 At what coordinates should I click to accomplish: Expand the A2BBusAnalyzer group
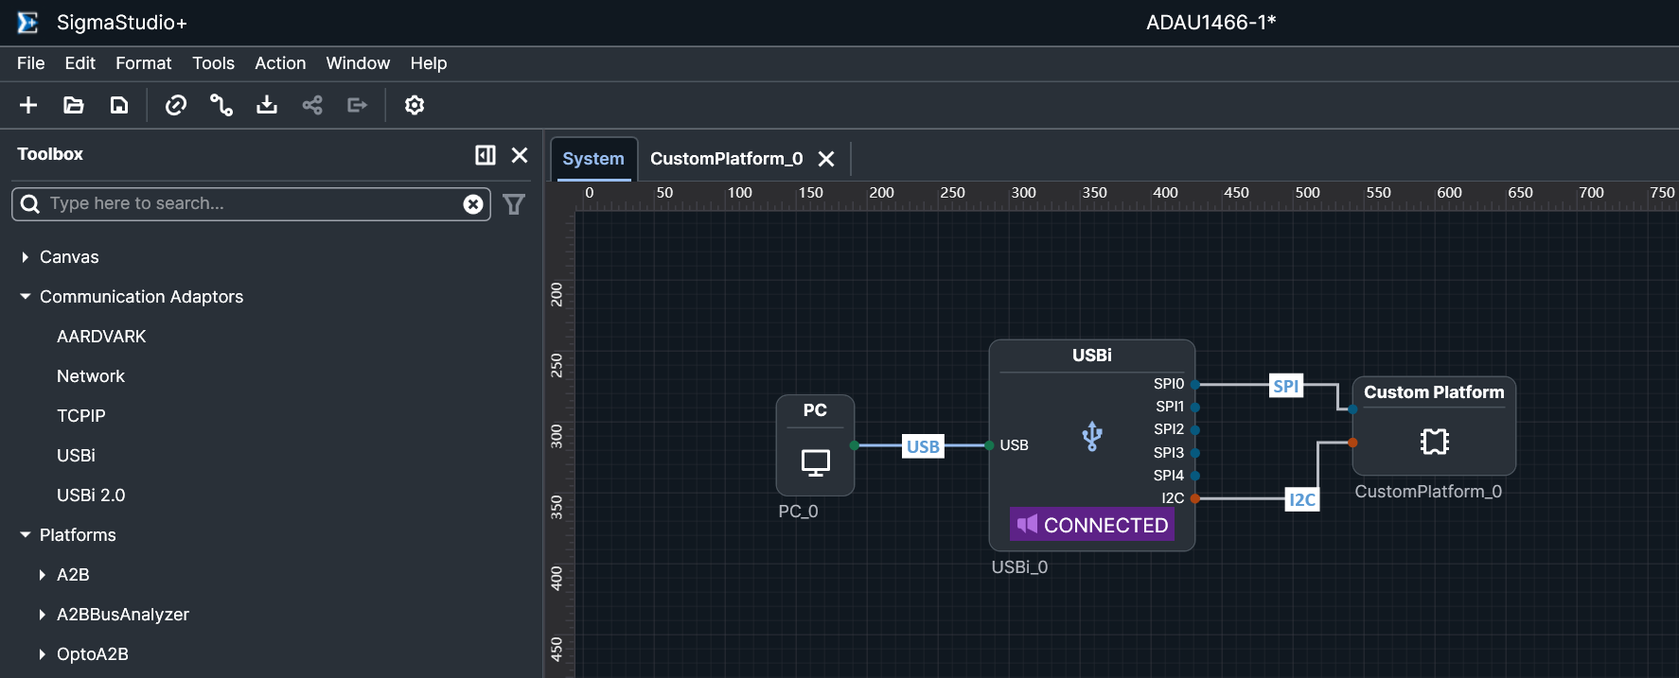(x=42, y=615)
